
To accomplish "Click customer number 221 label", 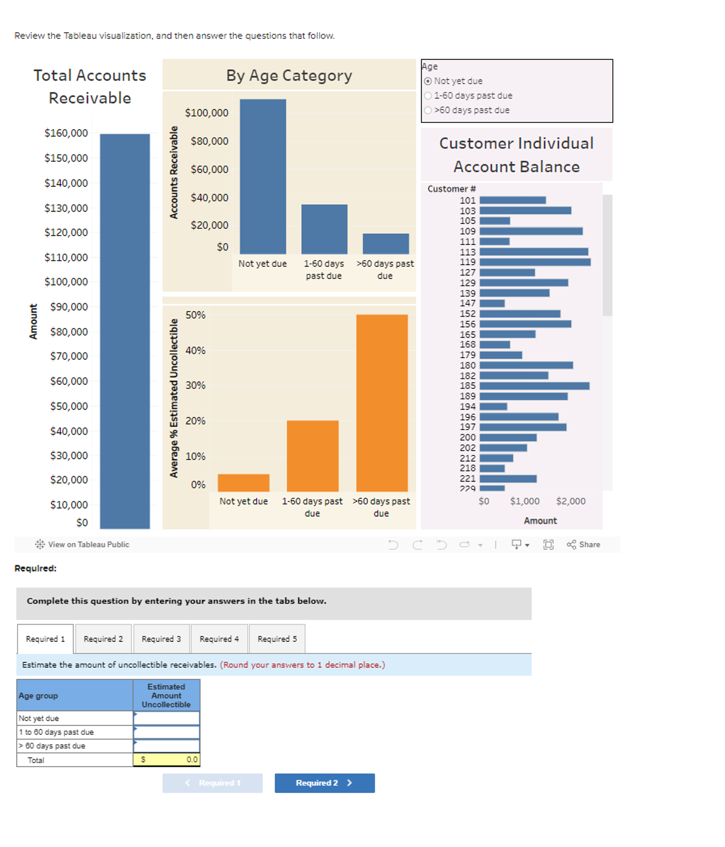I will click(x=468, y=479).
